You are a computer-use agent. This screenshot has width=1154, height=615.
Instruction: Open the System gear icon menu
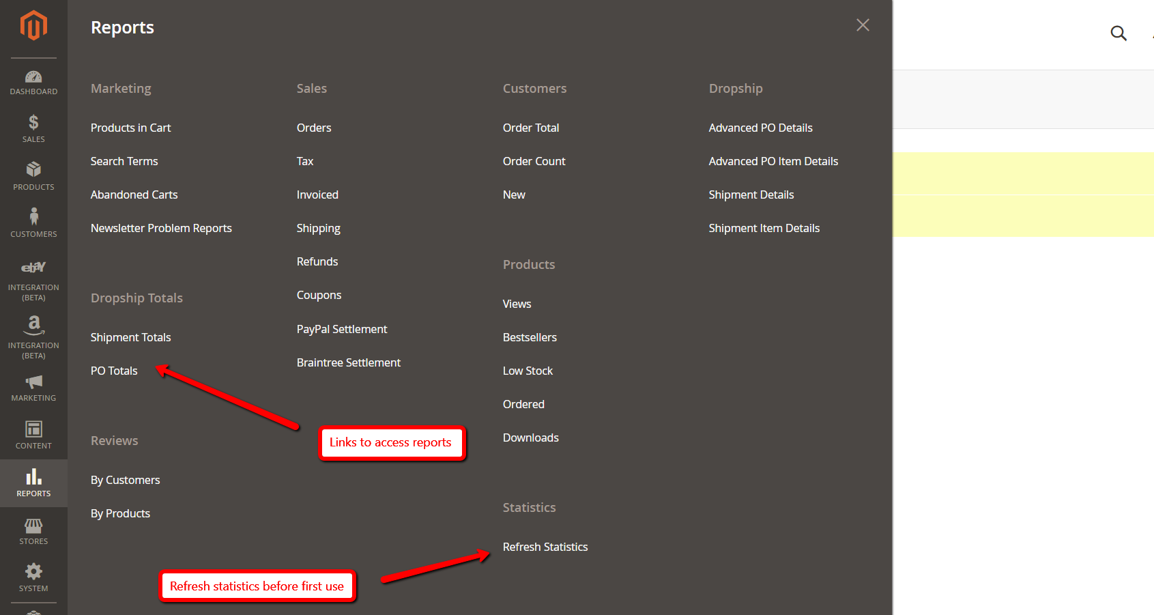pyautogui.click(x=33, y=577)
